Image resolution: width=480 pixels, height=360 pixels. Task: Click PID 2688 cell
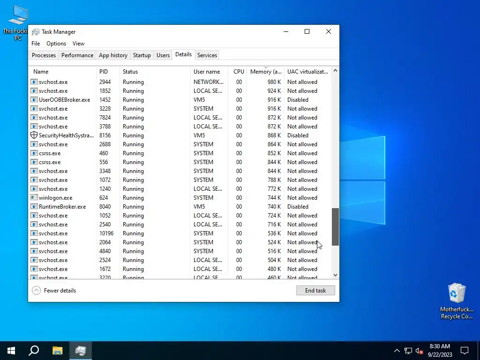(105, 144)
